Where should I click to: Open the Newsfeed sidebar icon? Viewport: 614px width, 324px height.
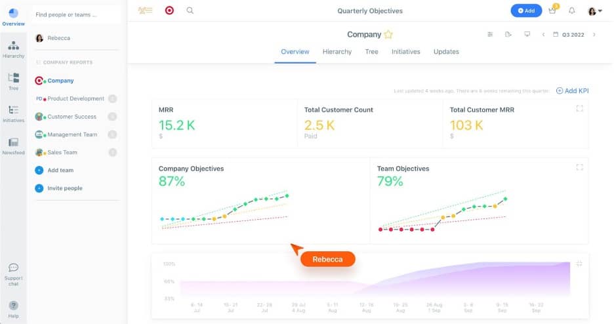tap(13, 146)
